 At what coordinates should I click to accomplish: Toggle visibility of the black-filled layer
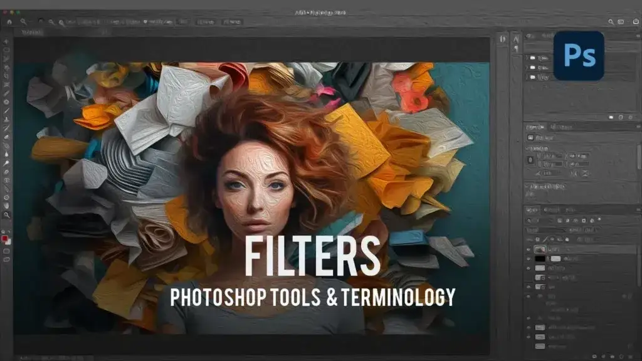(529, 258)
